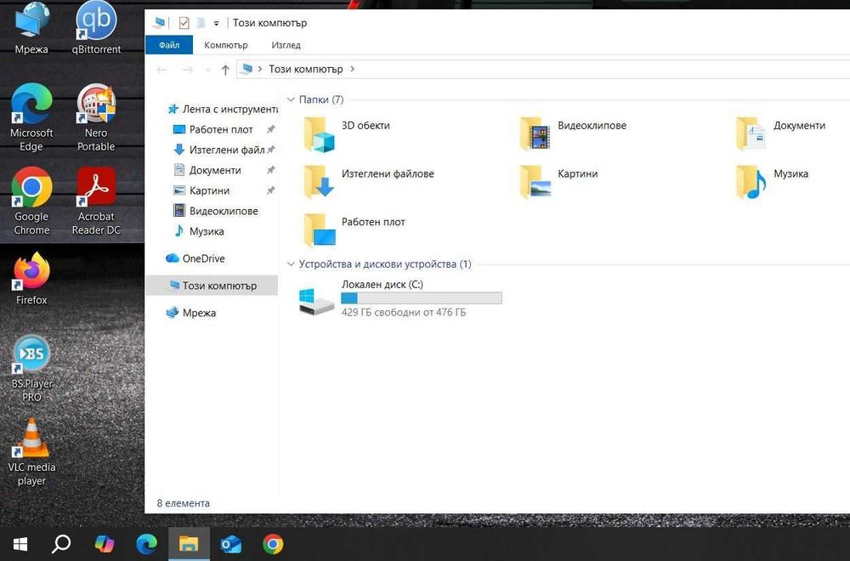
Task: Open the Картини folder in main pane
Action: (559, 182)
